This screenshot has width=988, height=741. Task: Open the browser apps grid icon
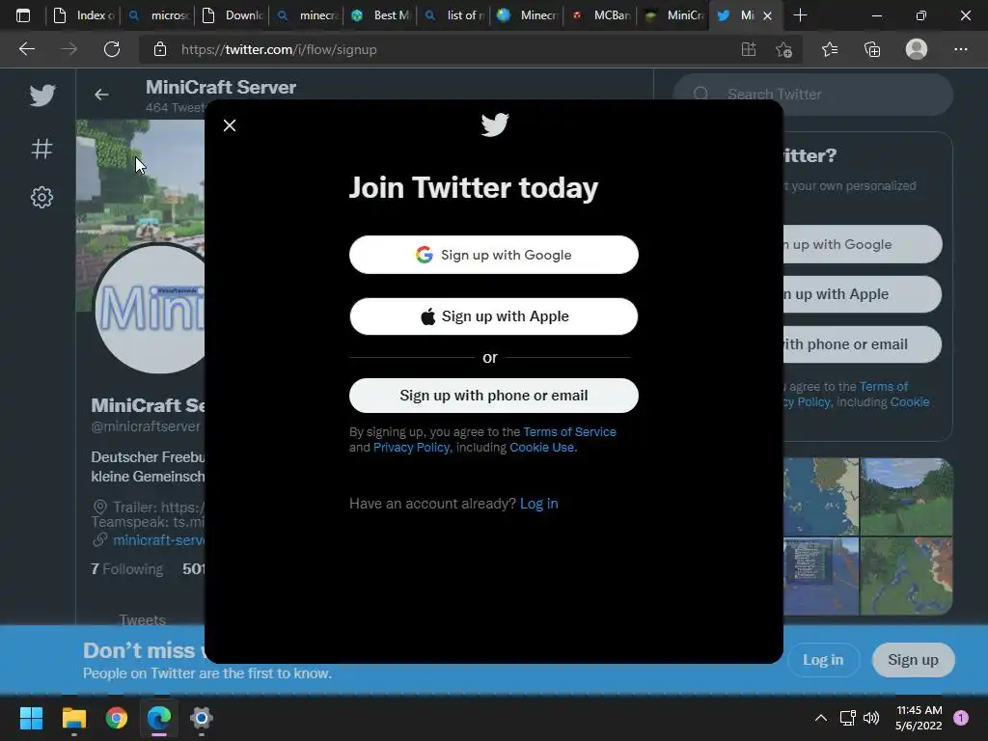[749, 49]
